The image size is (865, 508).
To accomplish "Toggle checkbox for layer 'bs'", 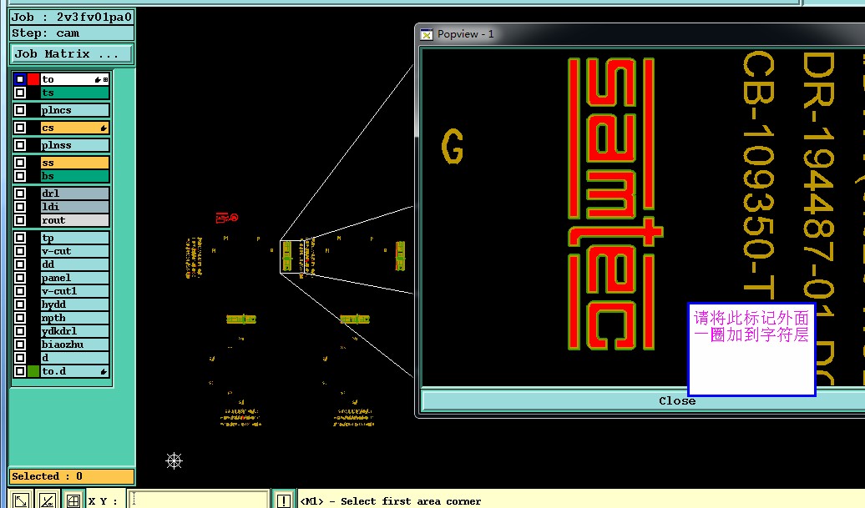I will click(20, 176).
